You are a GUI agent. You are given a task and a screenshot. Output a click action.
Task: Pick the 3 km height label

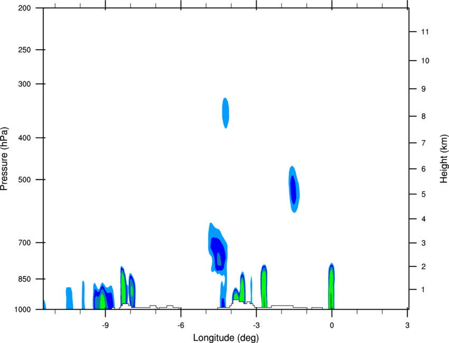[x=423, y=243]
